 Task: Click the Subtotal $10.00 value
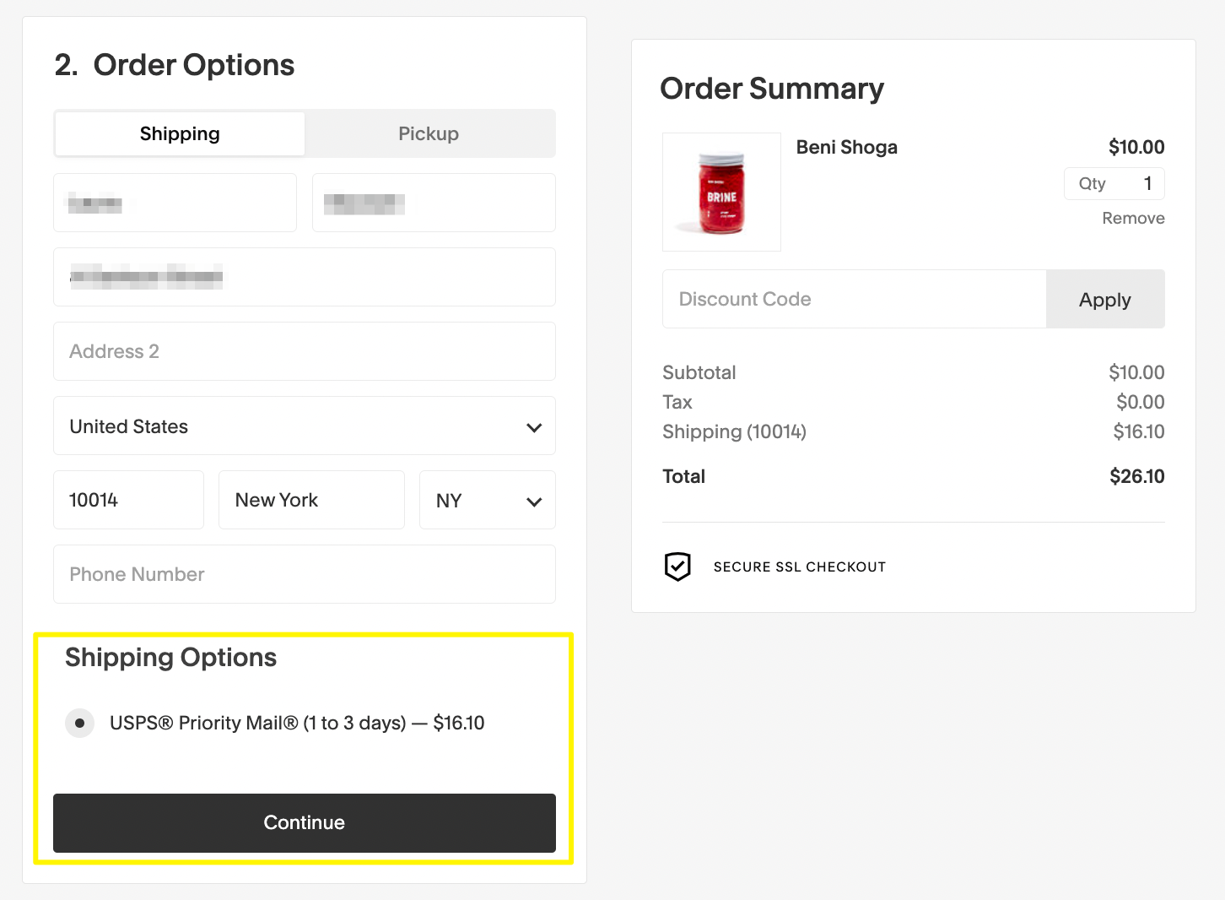click(x=1136, y=372)
